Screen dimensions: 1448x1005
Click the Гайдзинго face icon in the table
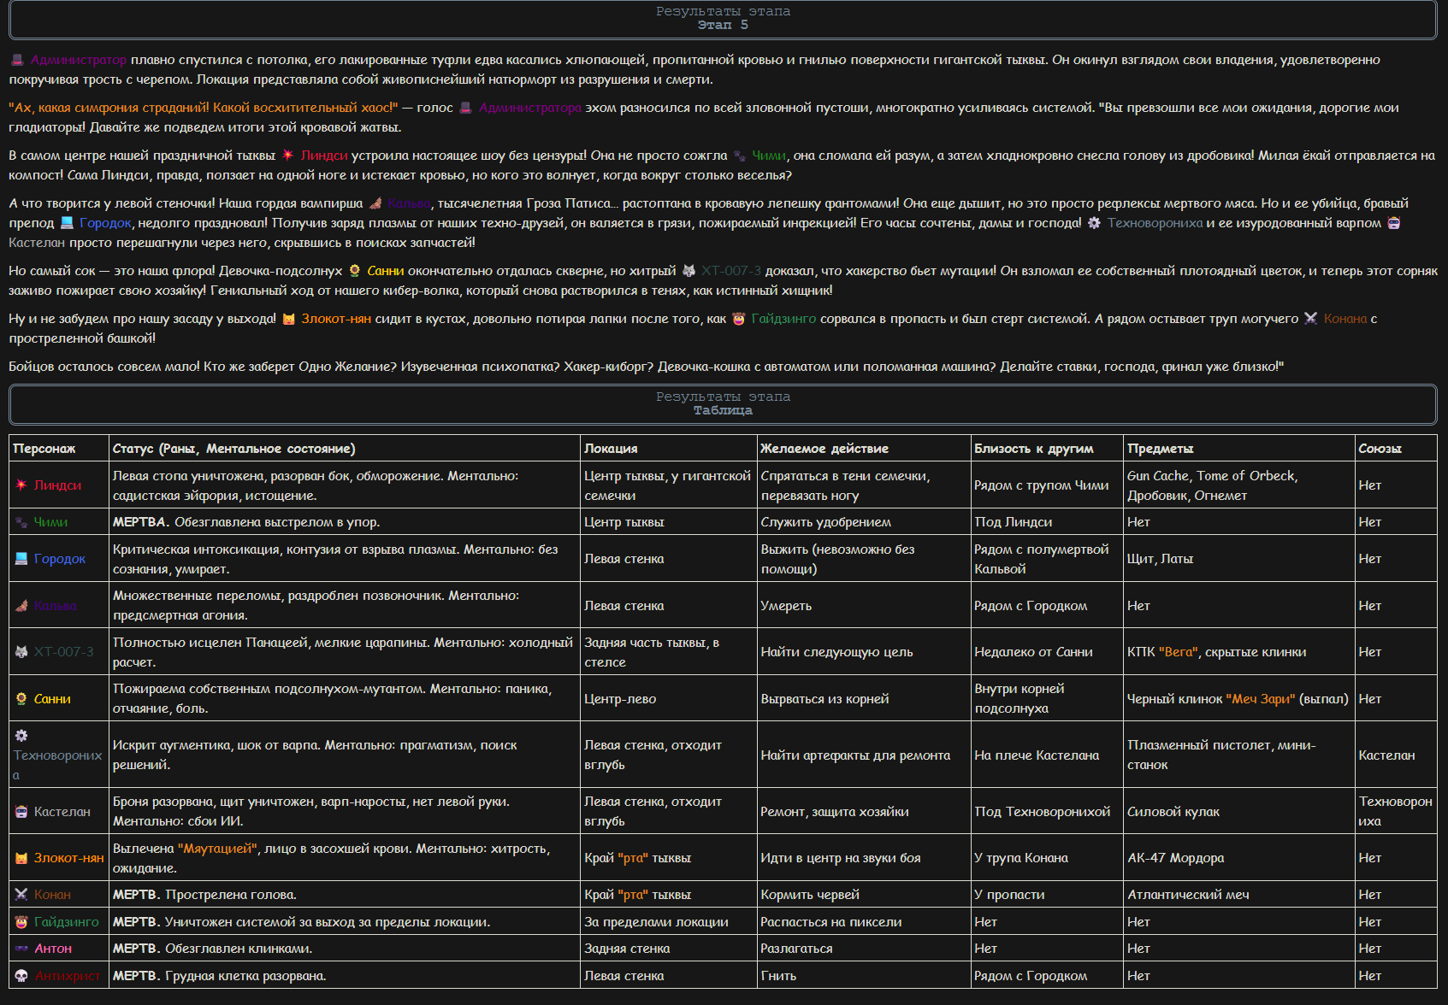pyautogui.click(x=21, y=922)
